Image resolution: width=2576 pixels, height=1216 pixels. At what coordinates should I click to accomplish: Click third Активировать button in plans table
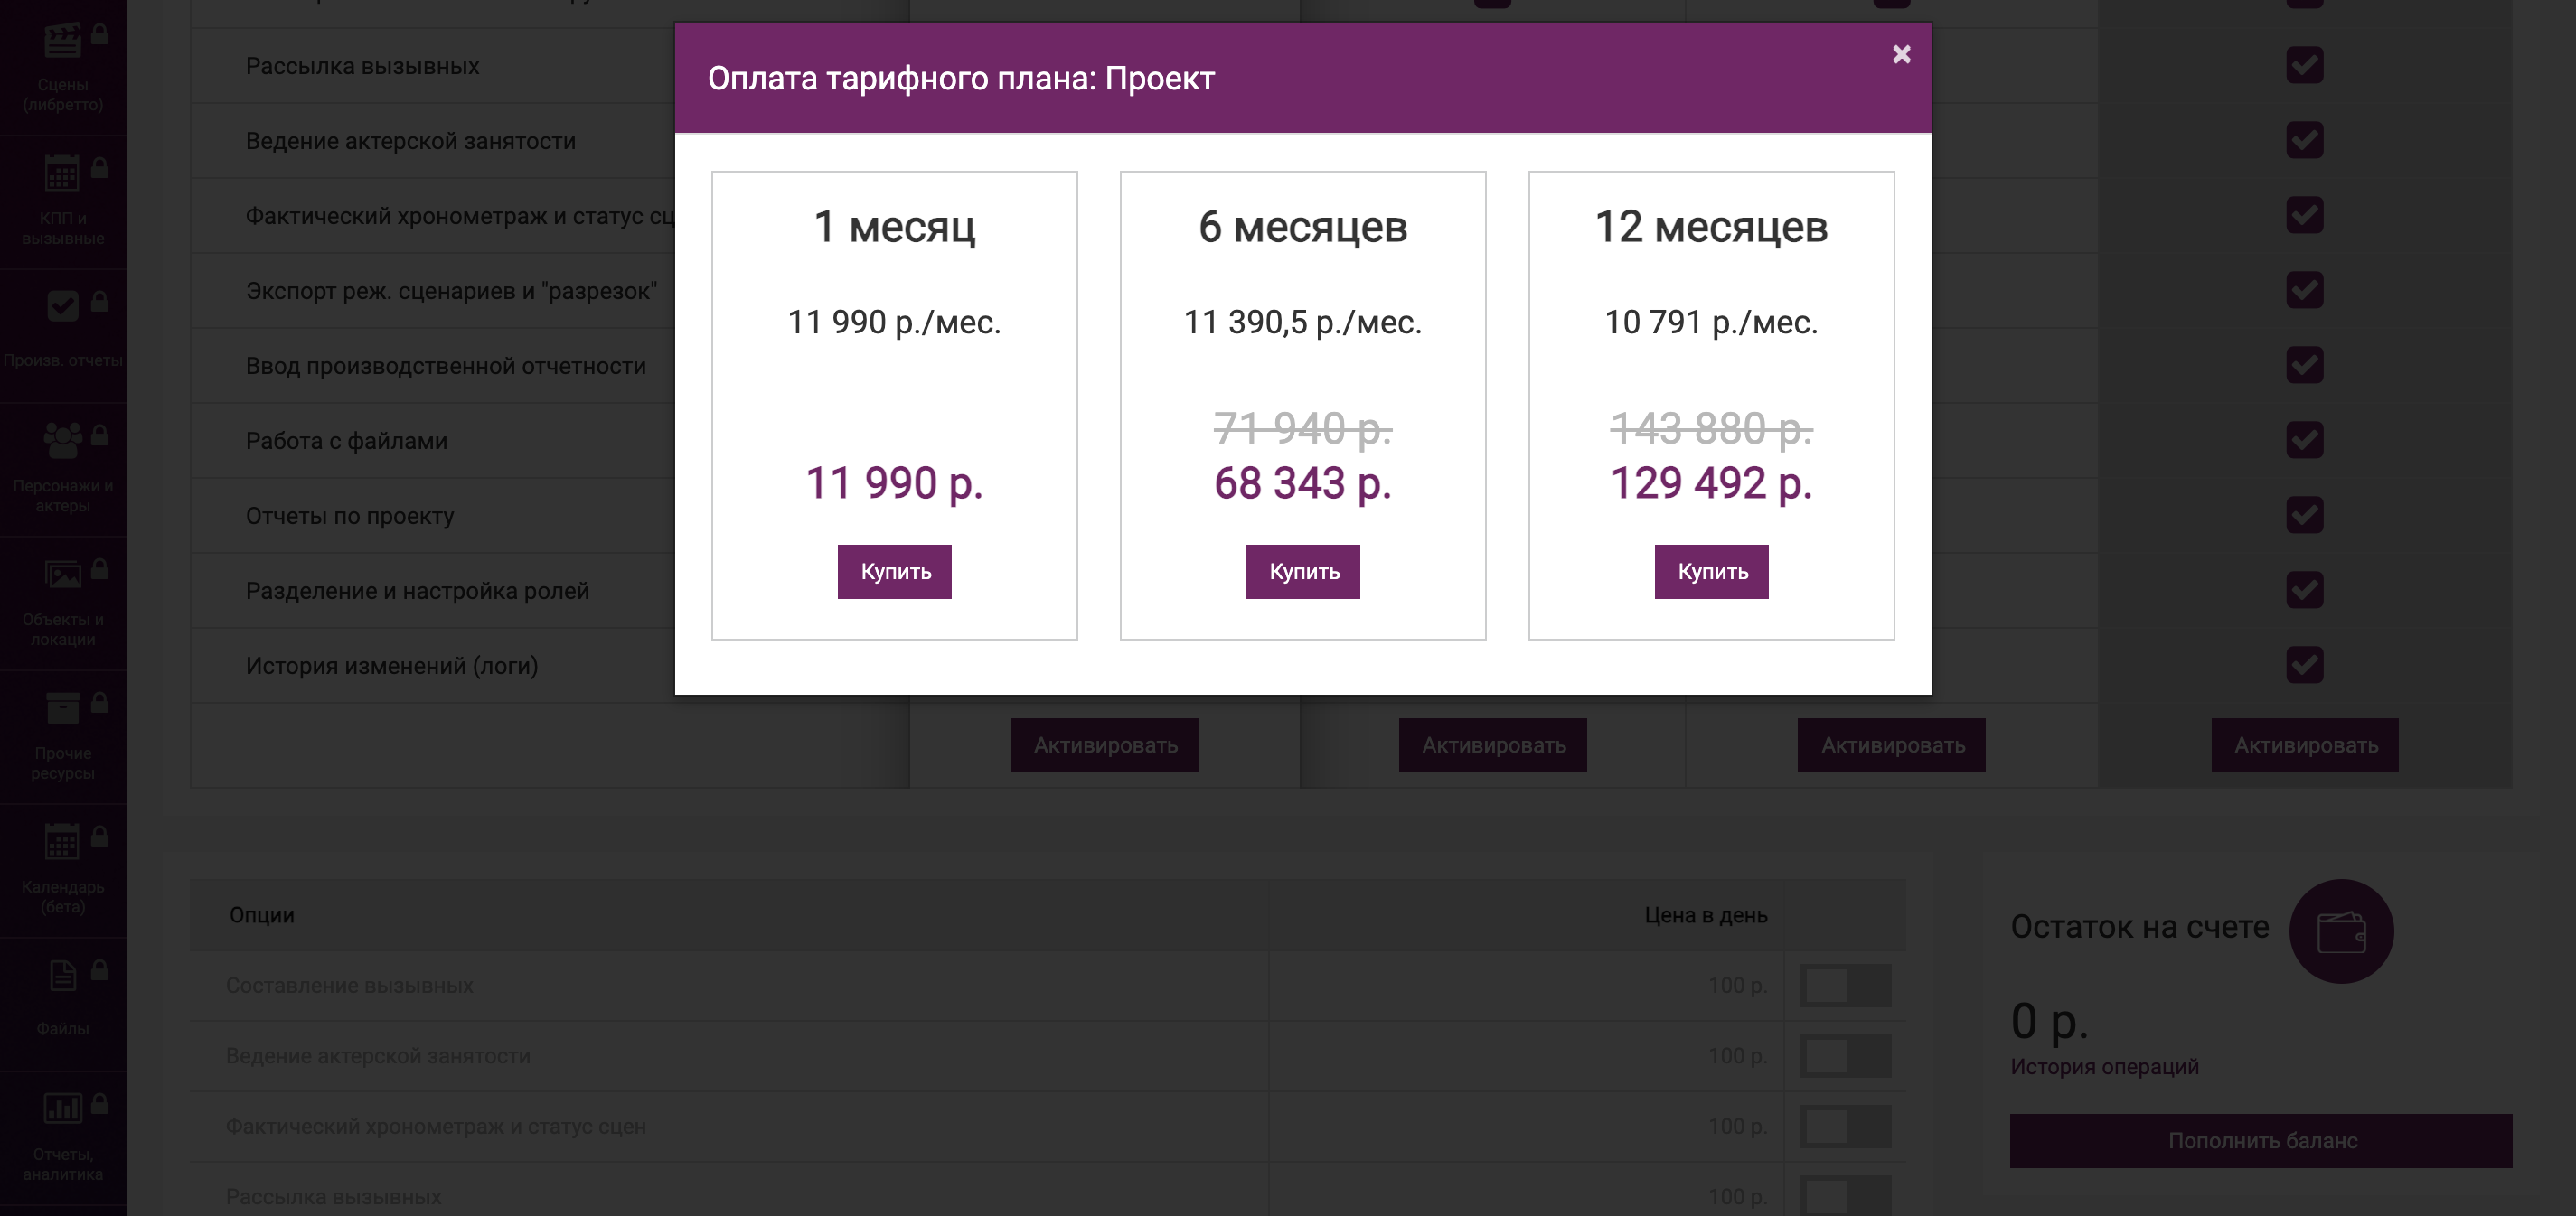1891,745
